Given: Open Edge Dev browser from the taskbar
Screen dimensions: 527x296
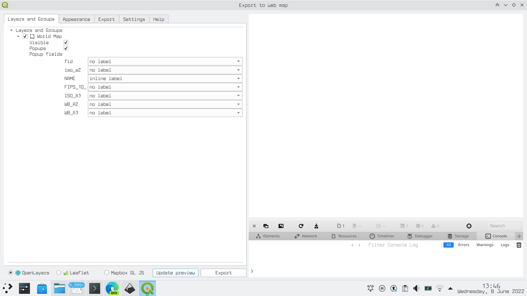Looking at the screenshot, I should 112,288.
